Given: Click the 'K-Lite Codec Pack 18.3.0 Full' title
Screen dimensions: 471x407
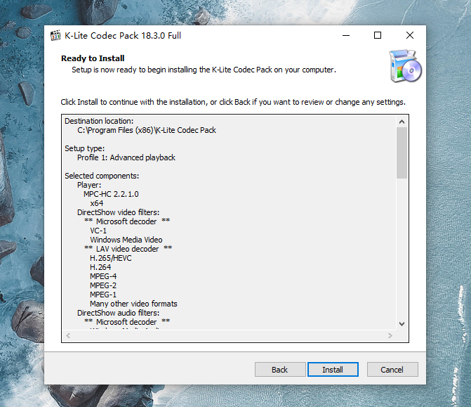Looking at the screenshot, I should coord(123,35).
